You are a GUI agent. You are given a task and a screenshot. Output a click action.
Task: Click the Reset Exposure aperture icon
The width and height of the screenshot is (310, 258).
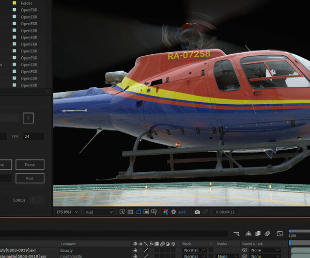pyautogui.click(x=174, y=212)
